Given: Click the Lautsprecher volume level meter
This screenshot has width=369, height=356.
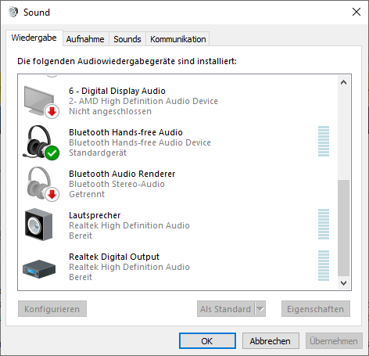Looking at the screenshot, I should [324, 224].
